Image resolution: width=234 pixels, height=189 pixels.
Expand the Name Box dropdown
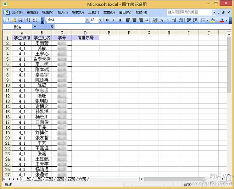pyautogui.click(x=35, y=27)
